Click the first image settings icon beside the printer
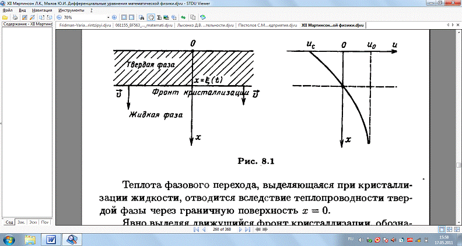 click(x=24, y=17)
